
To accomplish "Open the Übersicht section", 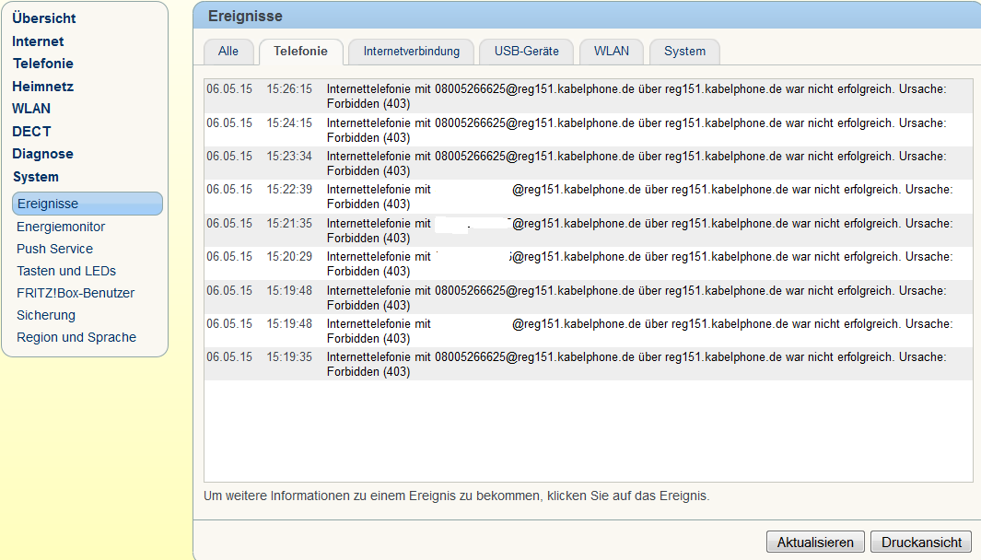I will point(44,17).
